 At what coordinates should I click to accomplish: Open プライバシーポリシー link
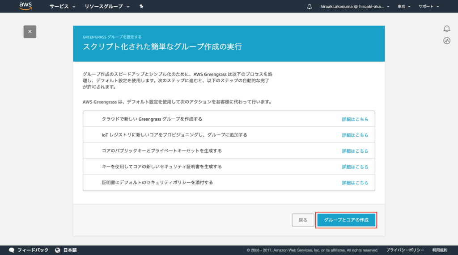pos(405,250)
